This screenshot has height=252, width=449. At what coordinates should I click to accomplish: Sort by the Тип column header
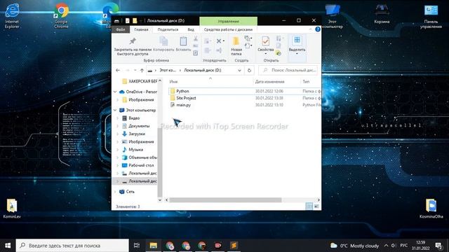[306, 82]
